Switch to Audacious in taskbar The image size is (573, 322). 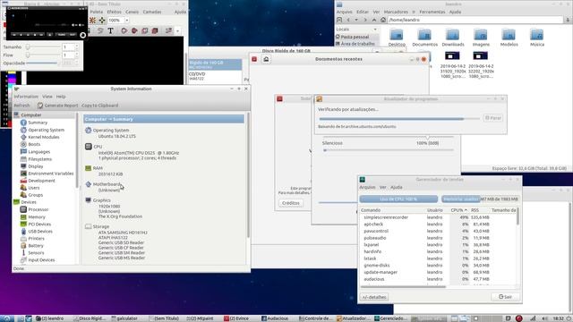click(276, 318)
